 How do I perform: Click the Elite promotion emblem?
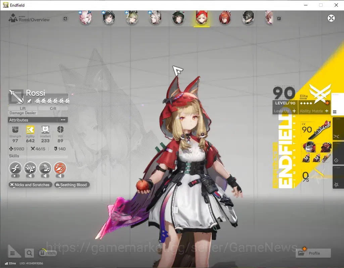click(320, 93)
